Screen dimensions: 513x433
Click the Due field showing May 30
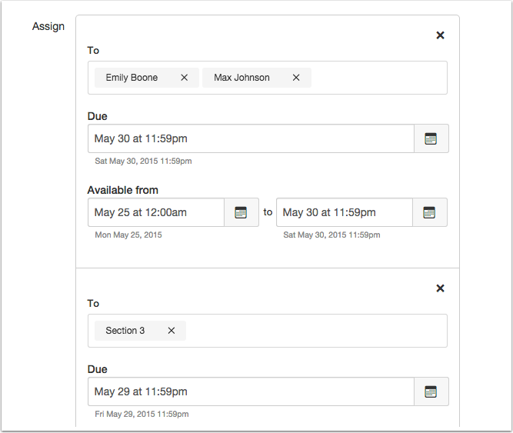coord(250,139)
